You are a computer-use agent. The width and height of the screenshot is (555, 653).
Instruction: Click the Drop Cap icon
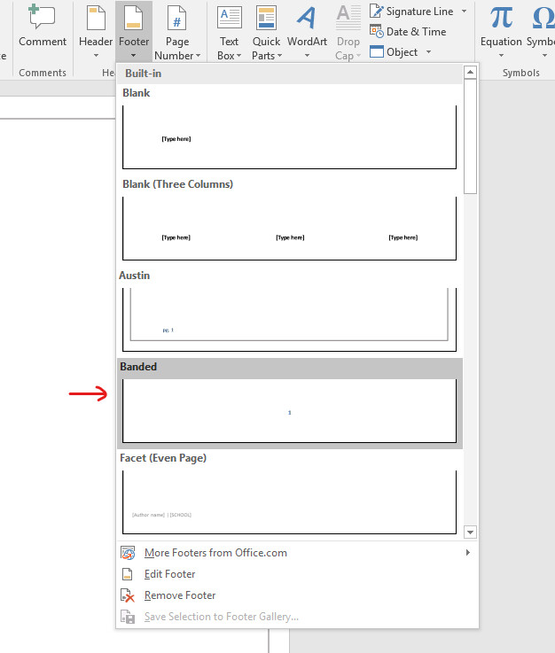click(348, 18)
